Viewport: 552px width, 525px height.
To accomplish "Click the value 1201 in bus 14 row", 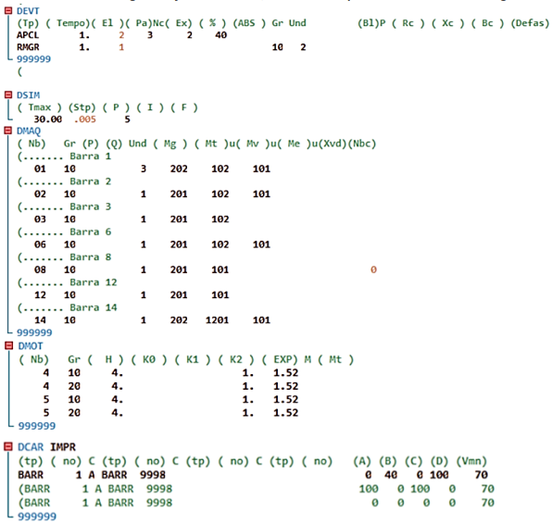I will click(218, 320).
